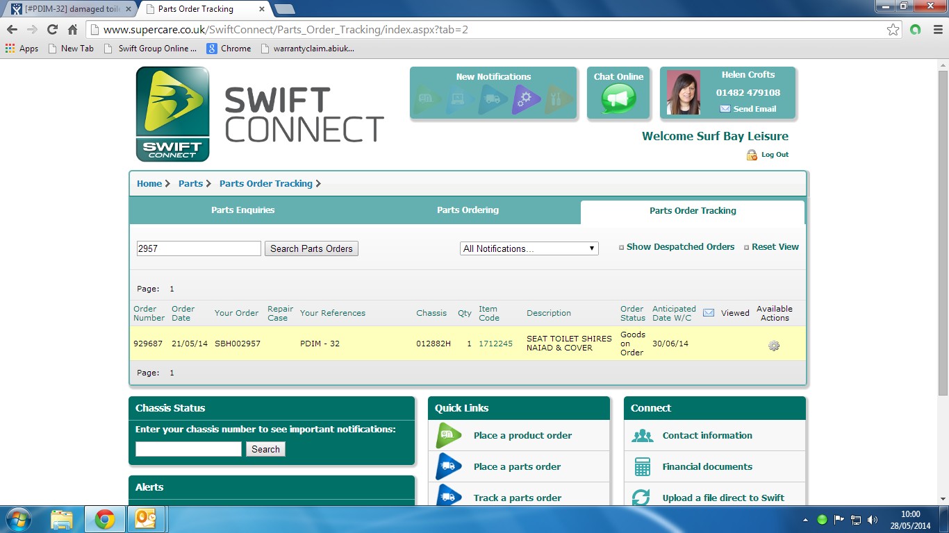The width and height of the screenshot is (949, 533).
Task: Click the Home breadcrumb link
Action: [149, 184]
